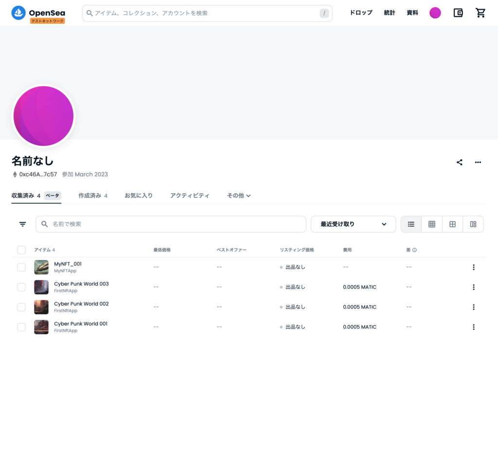Screen dimensions: 498x473
Task: Click the Cyber Punk World 001 thumbnail
Action: pyautogui.click(x=41, y=327)
